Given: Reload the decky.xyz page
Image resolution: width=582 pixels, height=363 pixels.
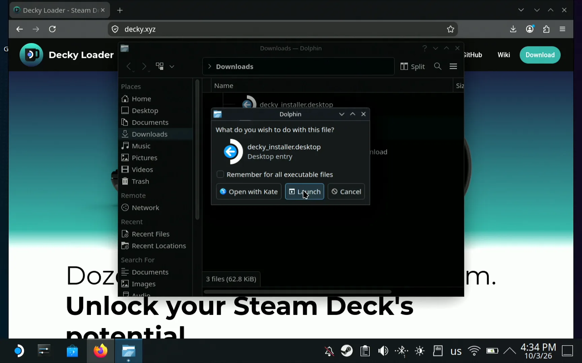Looking at the screenshot, I should [52, 29].
